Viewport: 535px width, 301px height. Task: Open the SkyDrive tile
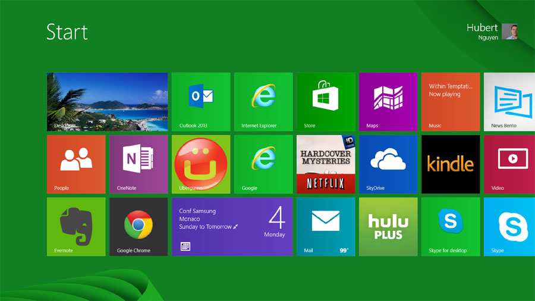pos(388,164)
